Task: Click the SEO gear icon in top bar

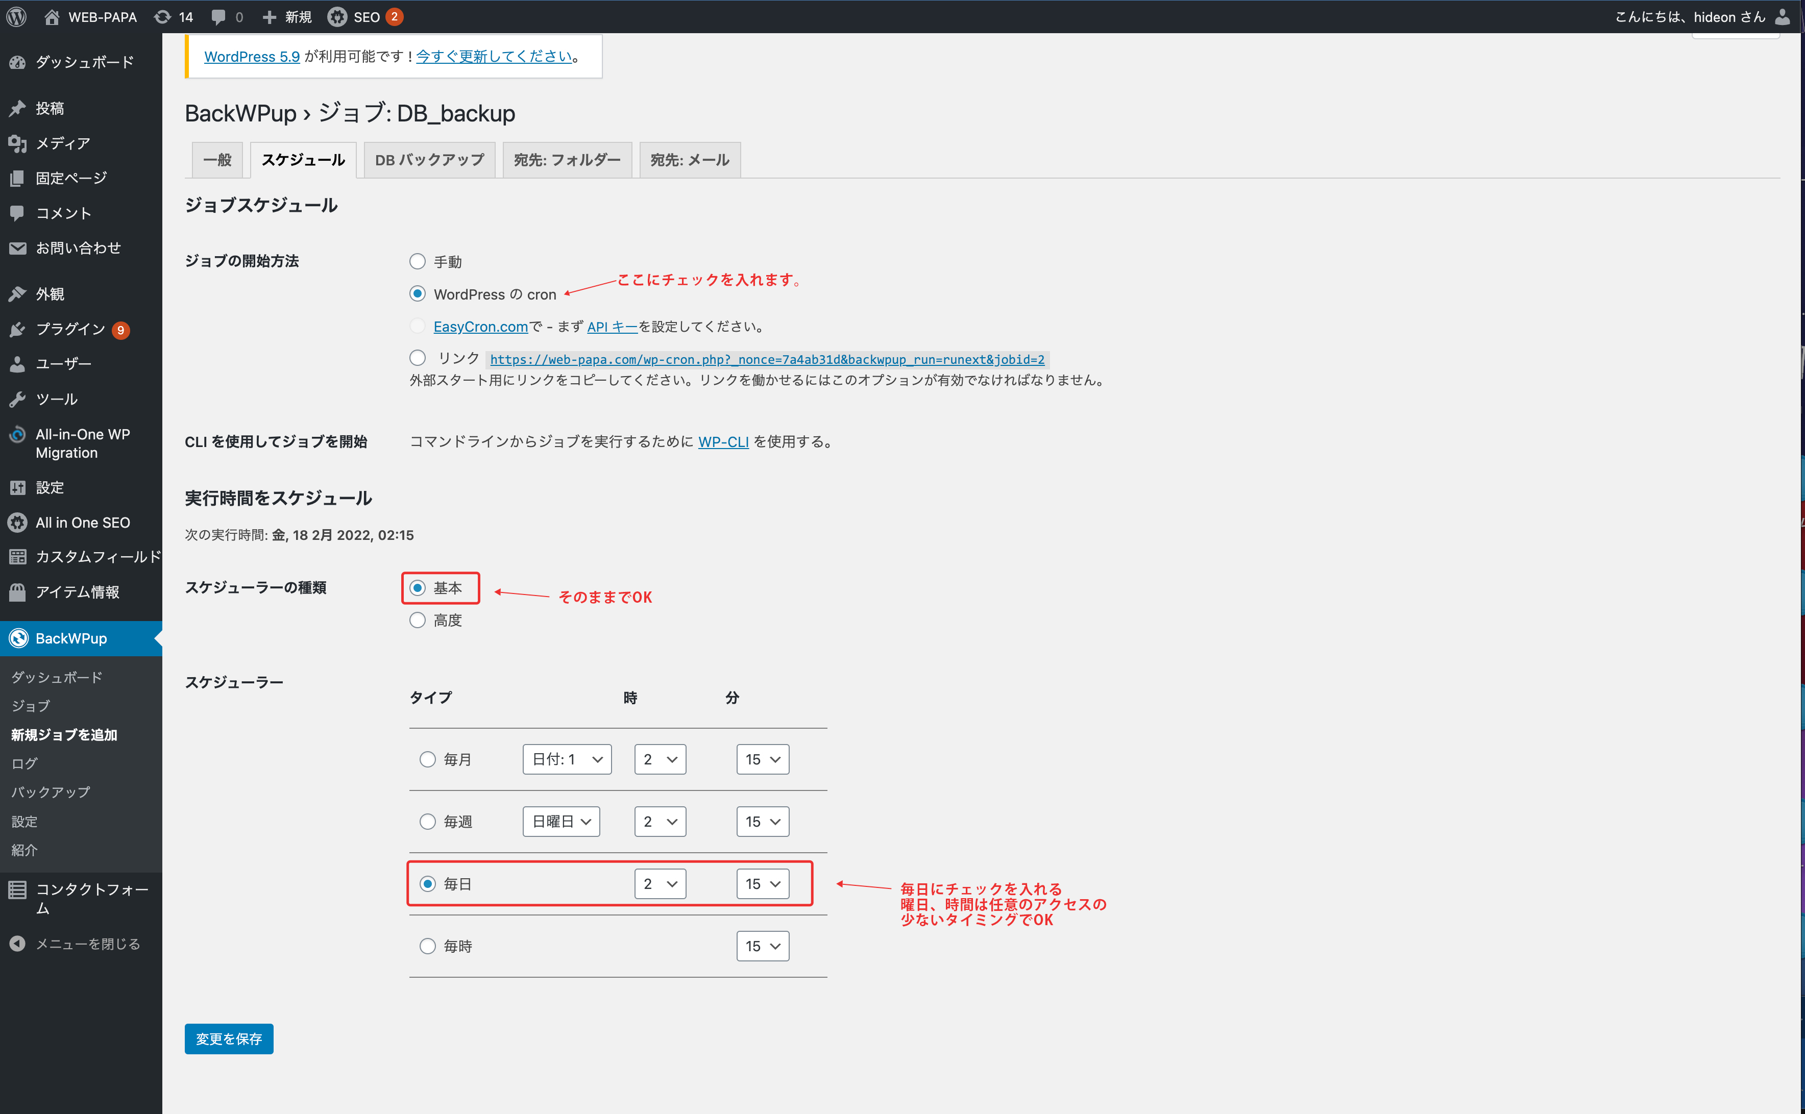Action: [x=337, y=16]
